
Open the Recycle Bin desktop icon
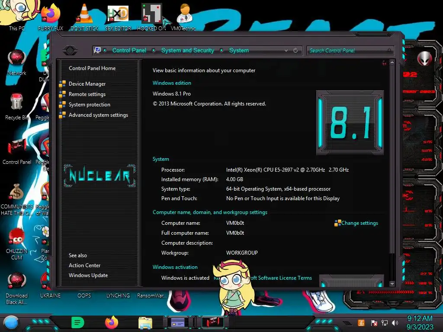click(17, 107)
